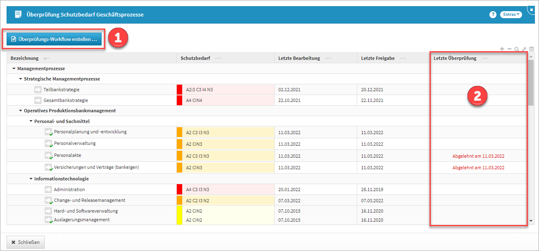Screen dimensions: 539x251
Task: Click the Bezeichnung column header
Action: pos(91,58)
